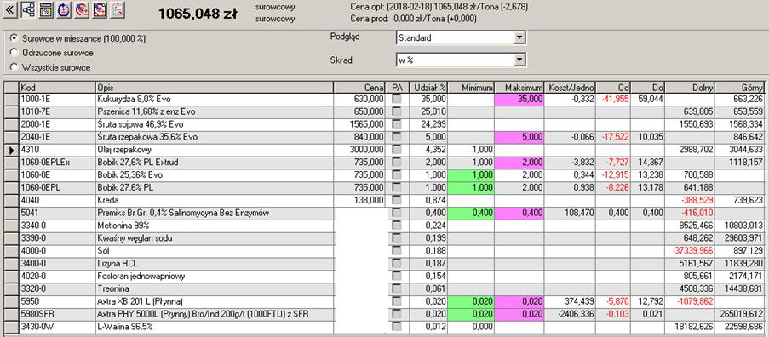Viewport: 769px width, 337px height.
Task: Click the double-chevron collapse button
Action: tap(11, 9)
